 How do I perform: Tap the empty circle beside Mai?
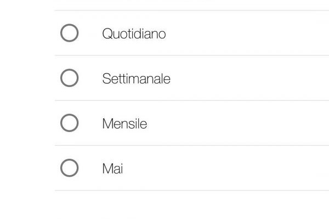(69, 168)
